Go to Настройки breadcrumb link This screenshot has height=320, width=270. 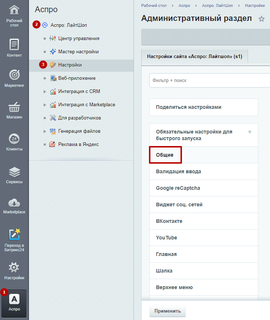(255, 6)
